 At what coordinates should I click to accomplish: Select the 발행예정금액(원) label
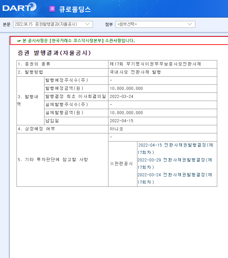pos(64,88)
